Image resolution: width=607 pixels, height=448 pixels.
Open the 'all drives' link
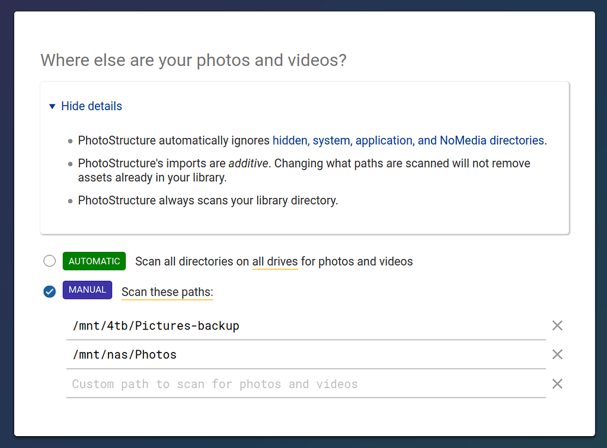click(x=275, y=261)
